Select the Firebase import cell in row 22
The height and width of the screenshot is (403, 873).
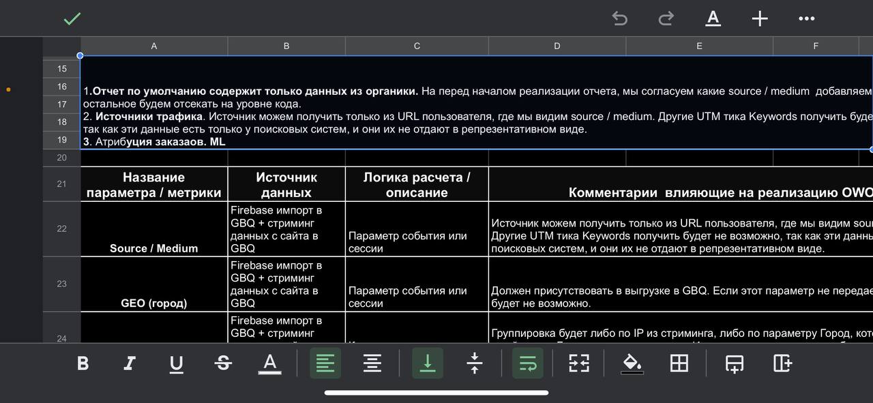click(x=286, y=229)
